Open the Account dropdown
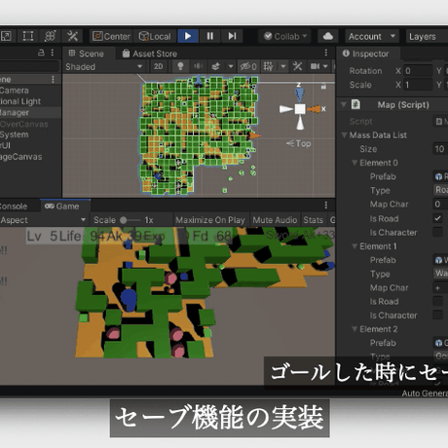 click(372, 36)
